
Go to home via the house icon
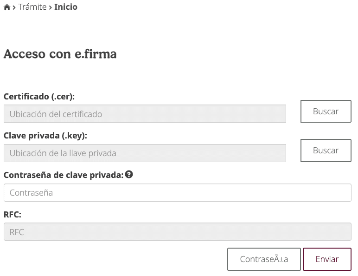point(7,7)
